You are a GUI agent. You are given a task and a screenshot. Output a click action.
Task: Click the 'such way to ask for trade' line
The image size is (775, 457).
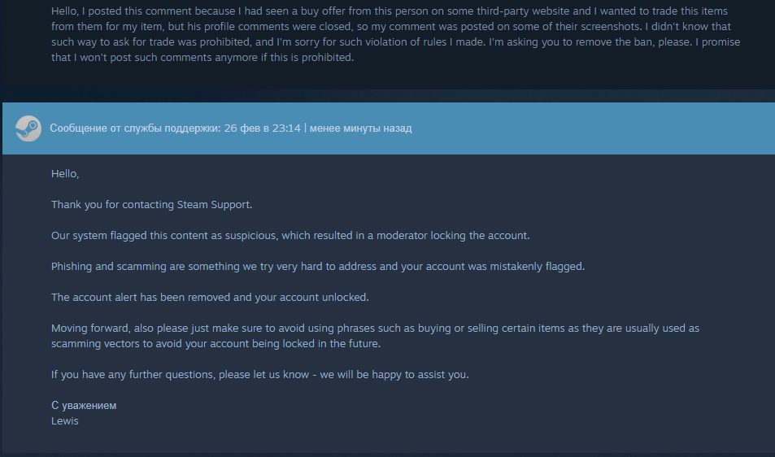pyautogui.click(x=395, y=42)
